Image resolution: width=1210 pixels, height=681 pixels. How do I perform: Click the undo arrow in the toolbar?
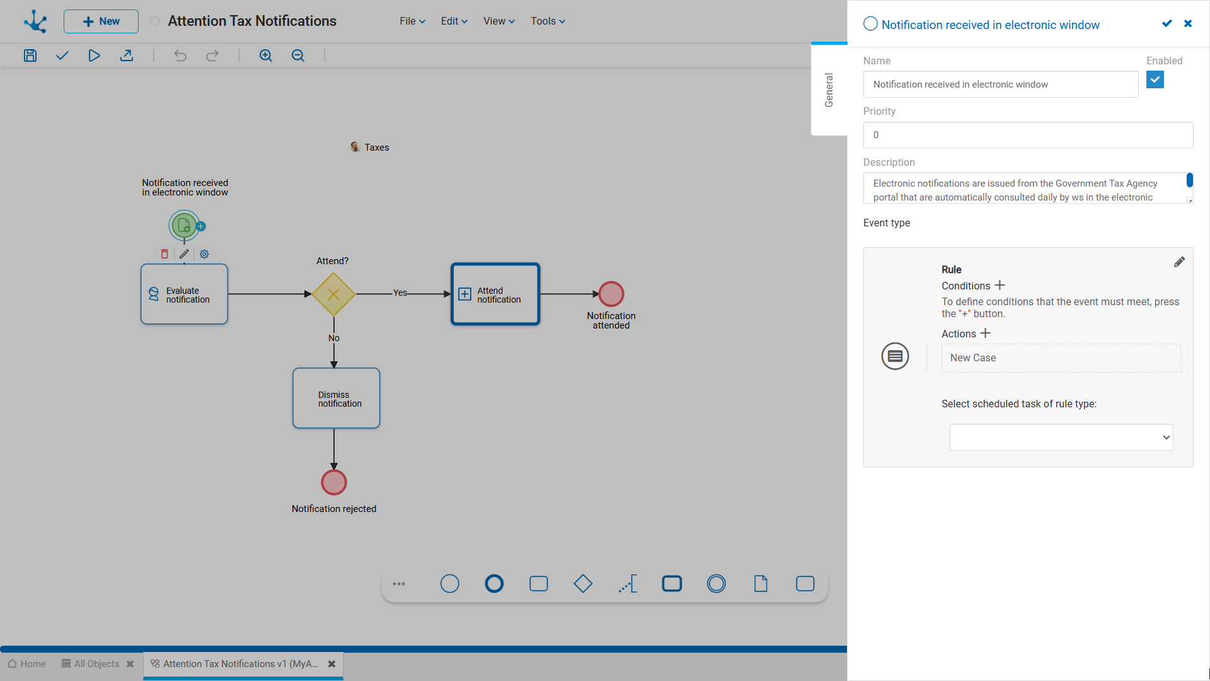click(x=180, y=55)
